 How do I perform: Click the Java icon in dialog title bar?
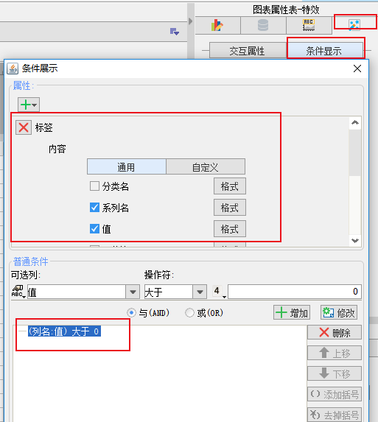(x=13, y=68)
